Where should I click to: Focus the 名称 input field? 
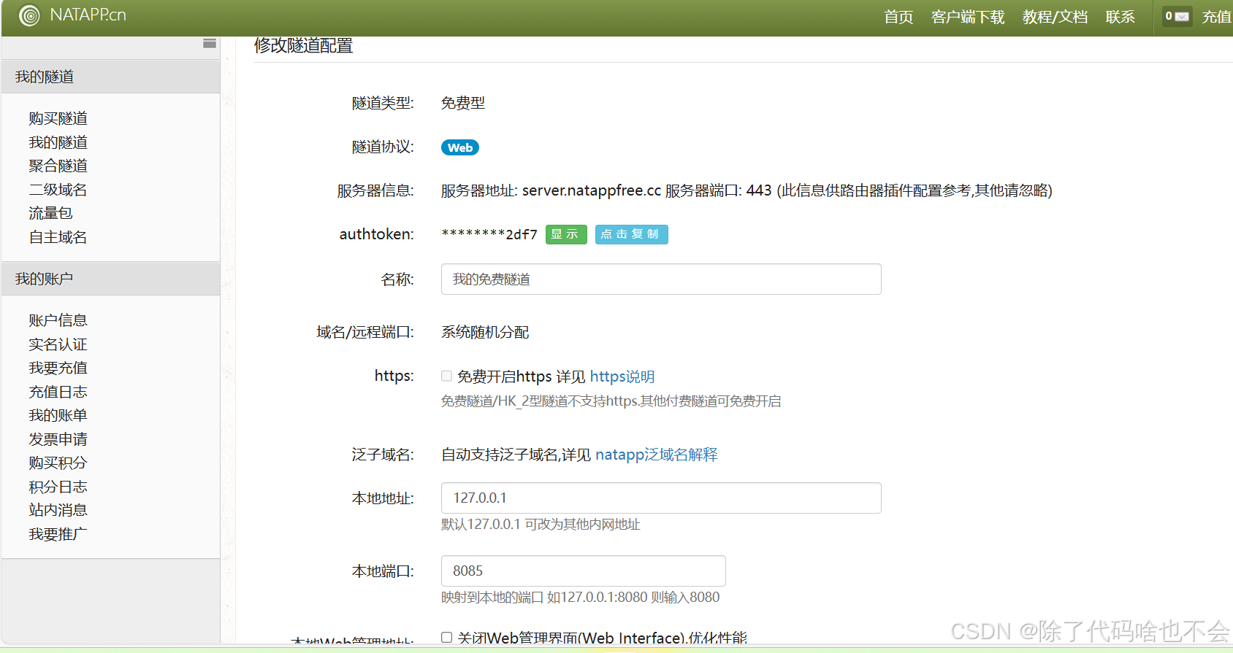[x=661, y=279]
